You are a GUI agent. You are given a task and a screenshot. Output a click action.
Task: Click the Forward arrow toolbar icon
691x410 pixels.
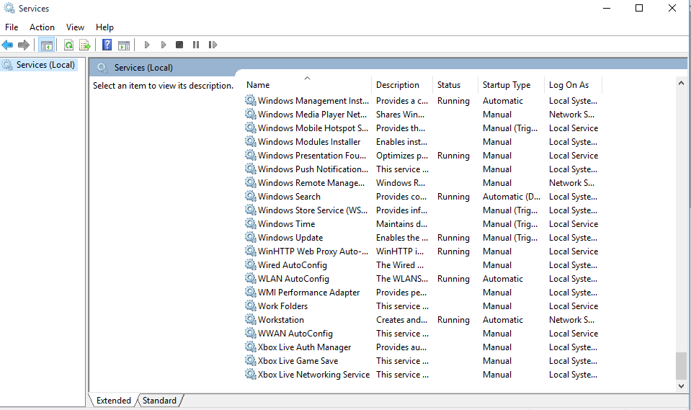tap(24, 45)
